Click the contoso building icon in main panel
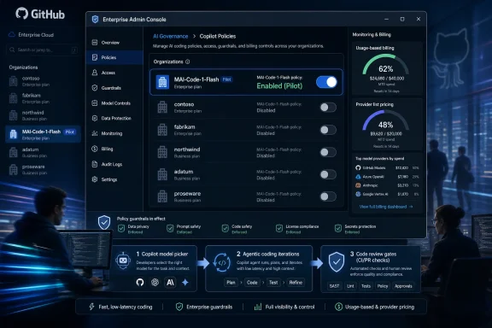Image resolution: width=492 pixels, height=328 pixels. tap(162, 107)
